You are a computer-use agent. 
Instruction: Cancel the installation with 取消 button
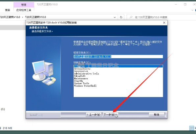pyautogui.click(x=157, y=115)
